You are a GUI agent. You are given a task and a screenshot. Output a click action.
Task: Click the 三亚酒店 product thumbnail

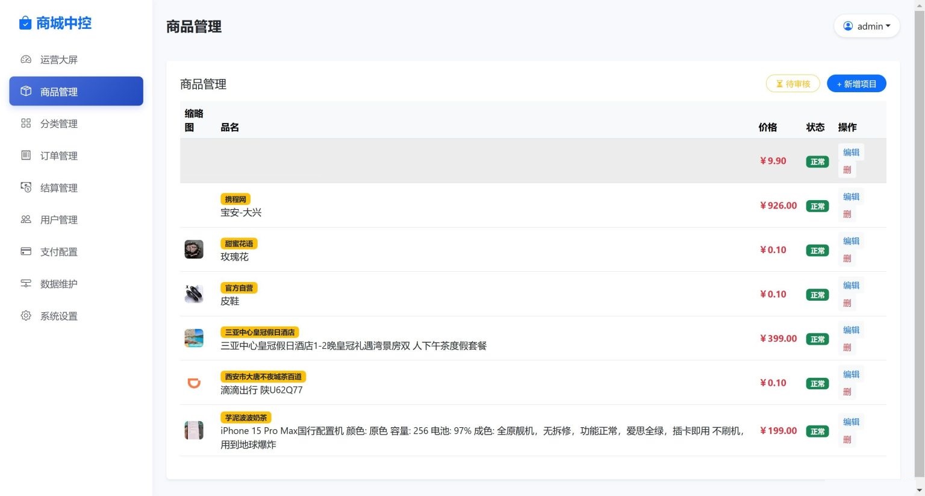194,338
